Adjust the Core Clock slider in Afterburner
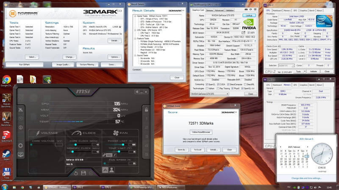The height and width of the screenshot is (190, 339). 75,144
